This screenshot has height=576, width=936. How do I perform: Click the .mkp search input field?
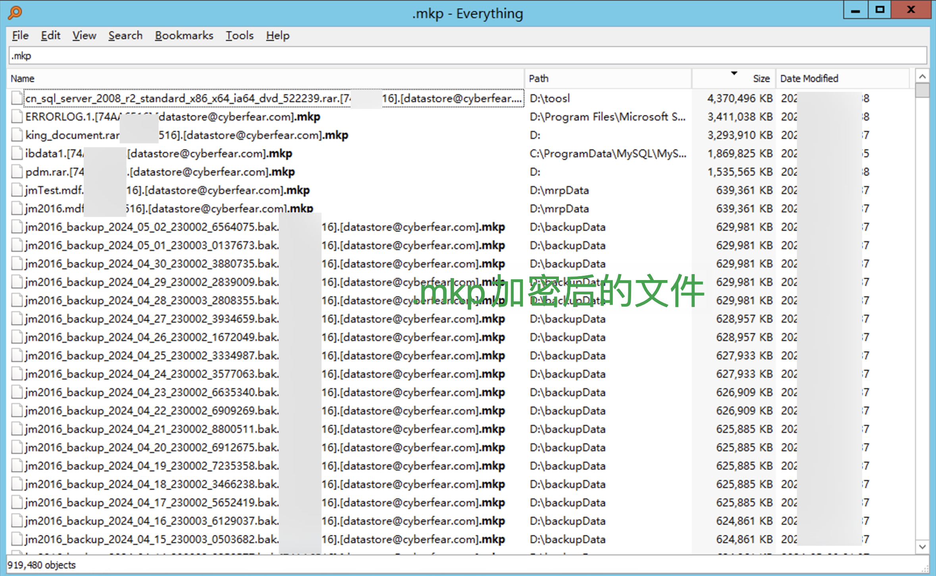(468, 56)
